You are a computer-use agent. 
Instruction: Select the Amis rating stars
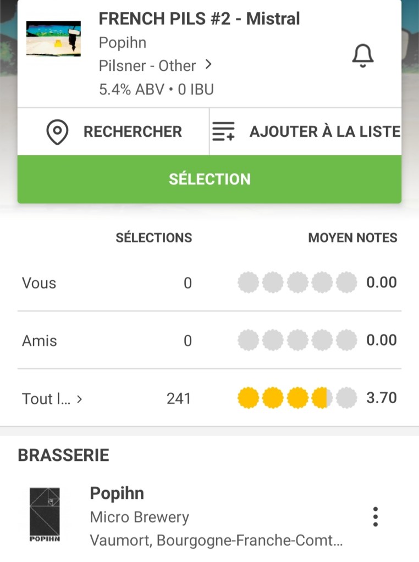[297, 341]
